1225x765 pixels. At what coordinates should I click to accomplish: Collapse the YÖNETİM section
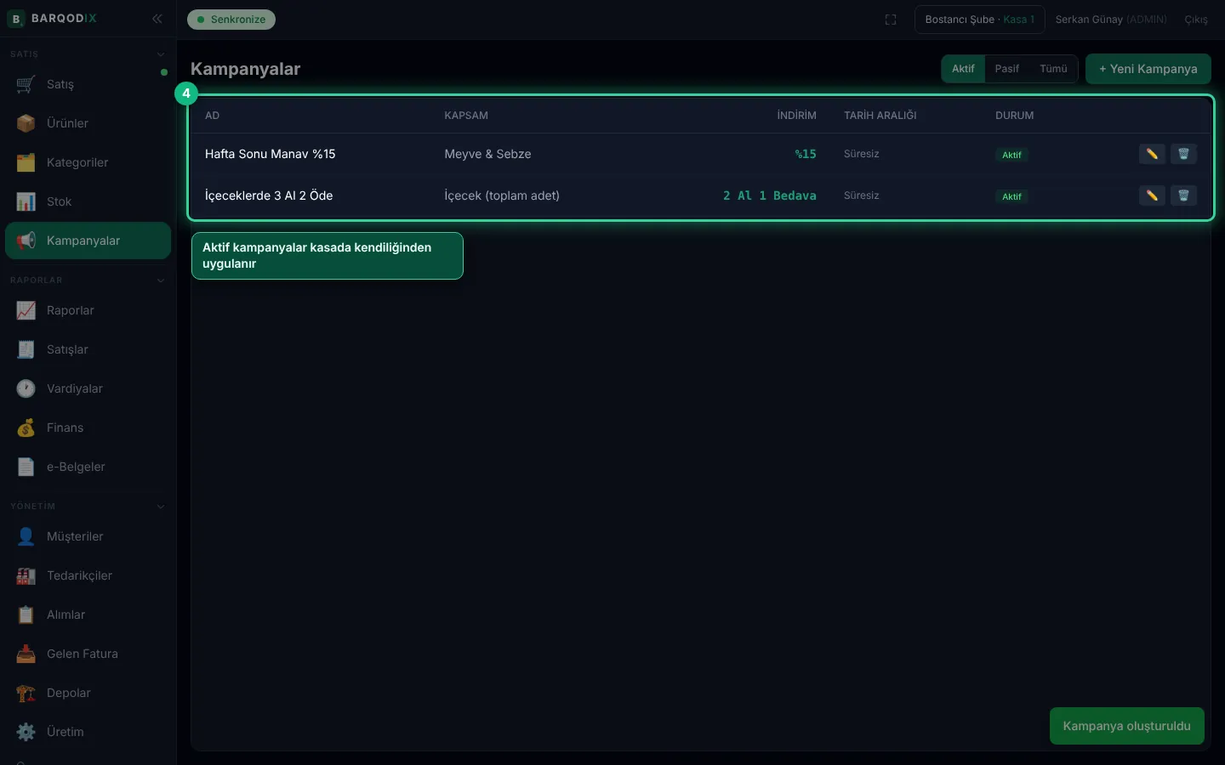(161, 507)
